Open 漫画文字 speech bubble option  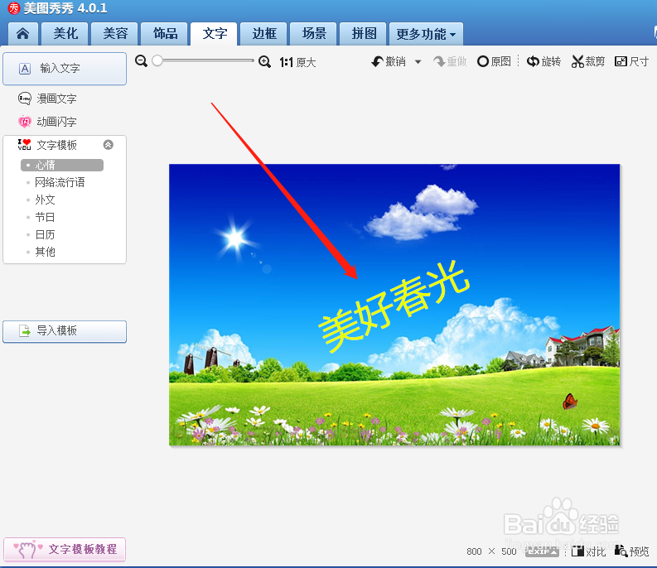coord(47,99)
